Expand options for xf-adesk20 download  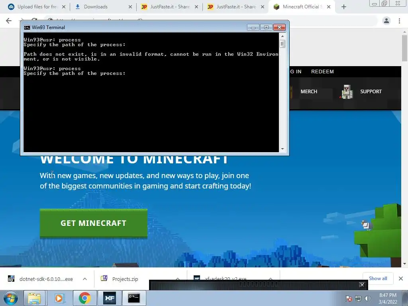tap(271, 279)
